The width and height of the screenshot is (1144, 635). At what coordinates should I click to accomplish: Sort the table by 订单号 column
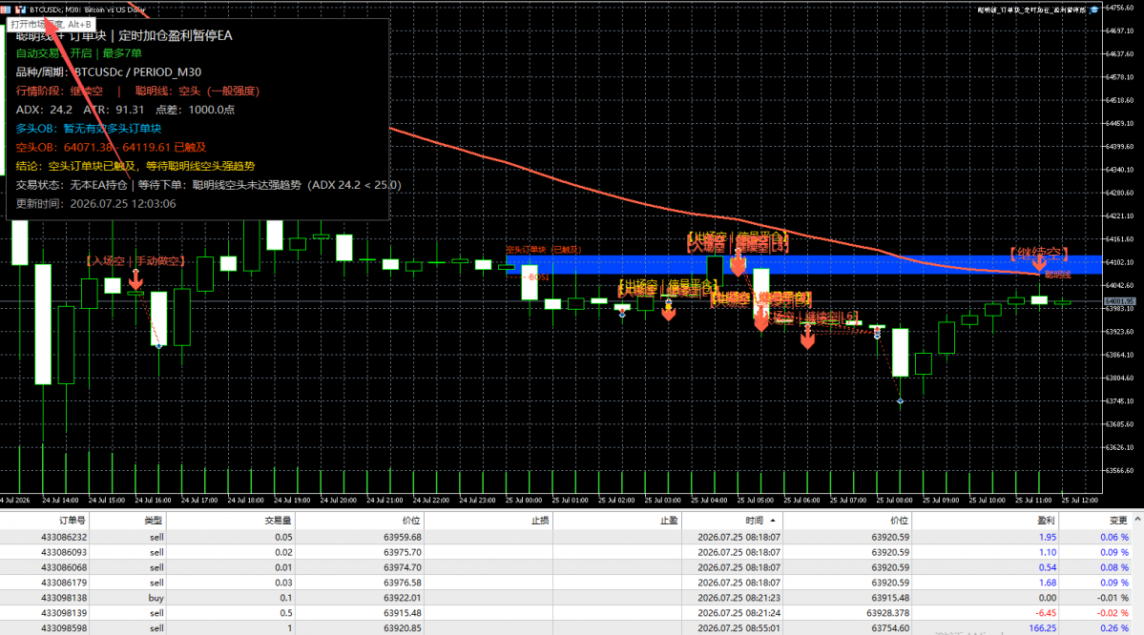point(45,521)
